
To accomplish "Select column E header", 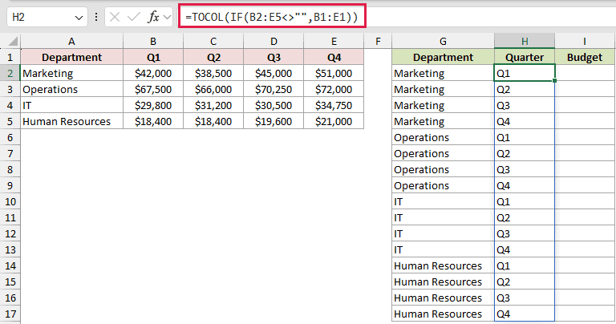I will pyautogui.click(x=334, y=41).
